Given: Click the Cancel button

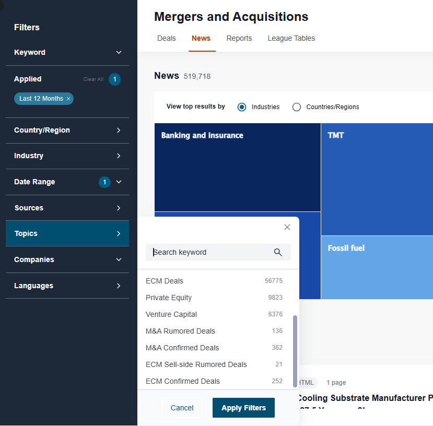Looking at the screenshot, I should tap(182, 408).
